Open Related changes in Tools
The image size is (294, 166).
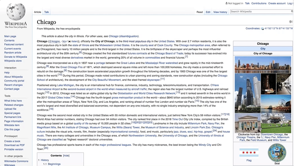pos(14,105)
